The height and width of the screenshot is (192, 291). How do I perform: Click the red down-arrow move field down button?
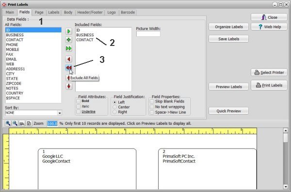click(69, 86)
